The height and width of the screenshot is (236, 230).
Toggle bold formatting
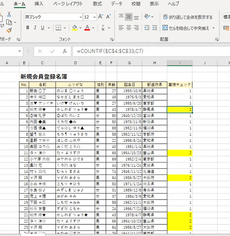pyautogui.click(x=28, y=28)
